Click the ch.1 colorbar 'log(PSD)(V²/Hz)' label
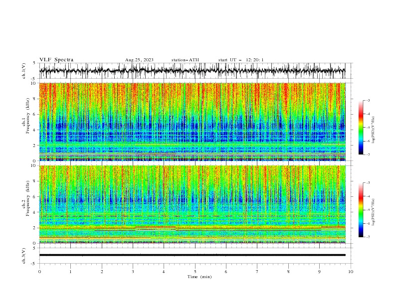The width and height of the screenshot is (395, 305). click(374, 130)
